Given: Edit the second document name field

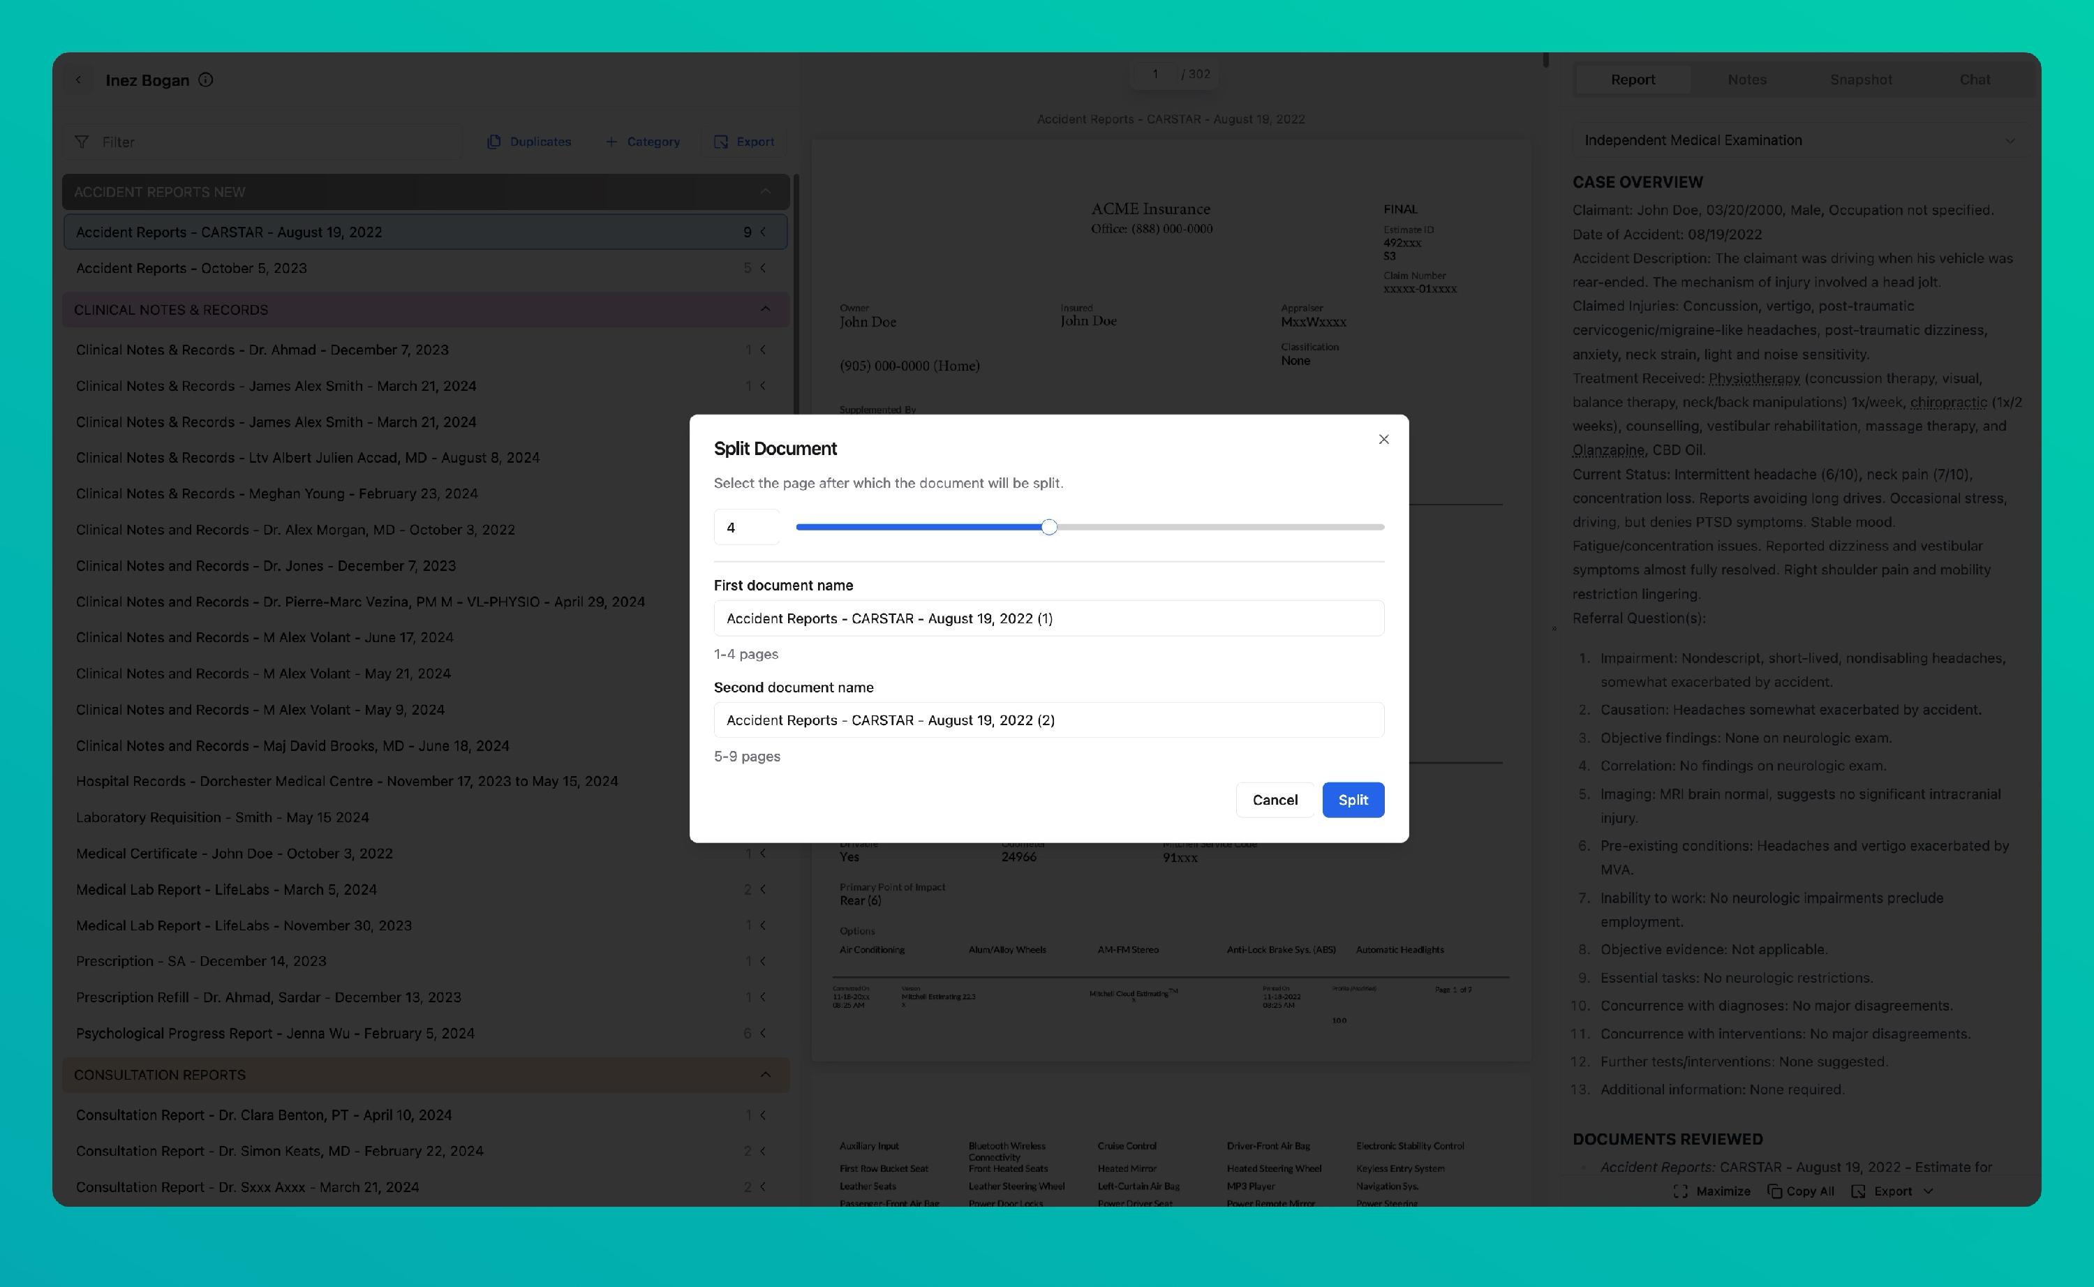Looking at the screenshot, I should point(1048,720).
